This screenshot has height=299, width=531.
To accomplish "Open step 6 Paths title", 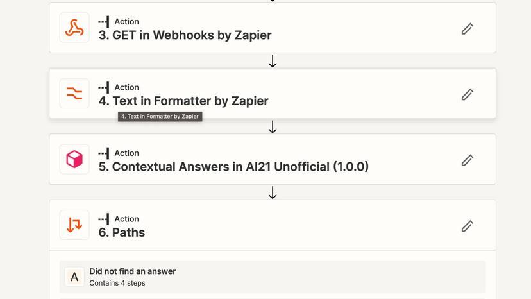I will click(x=122, y=232).
